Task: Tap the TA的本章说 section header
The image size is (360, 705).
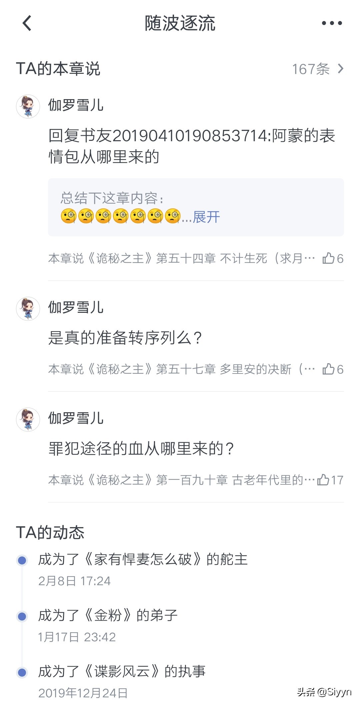Action: [58, 69]
